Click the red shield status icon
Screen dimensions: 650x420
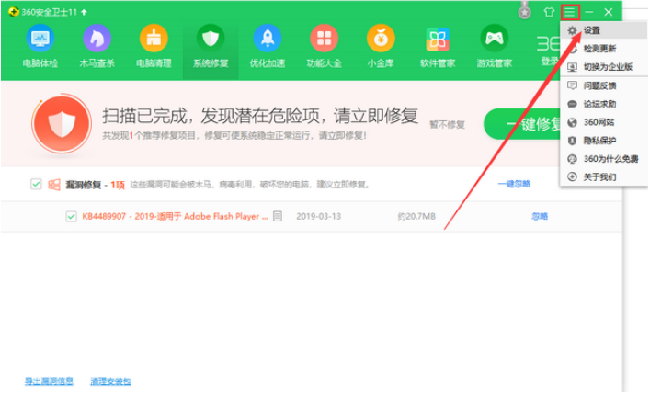tap(62, 123)
